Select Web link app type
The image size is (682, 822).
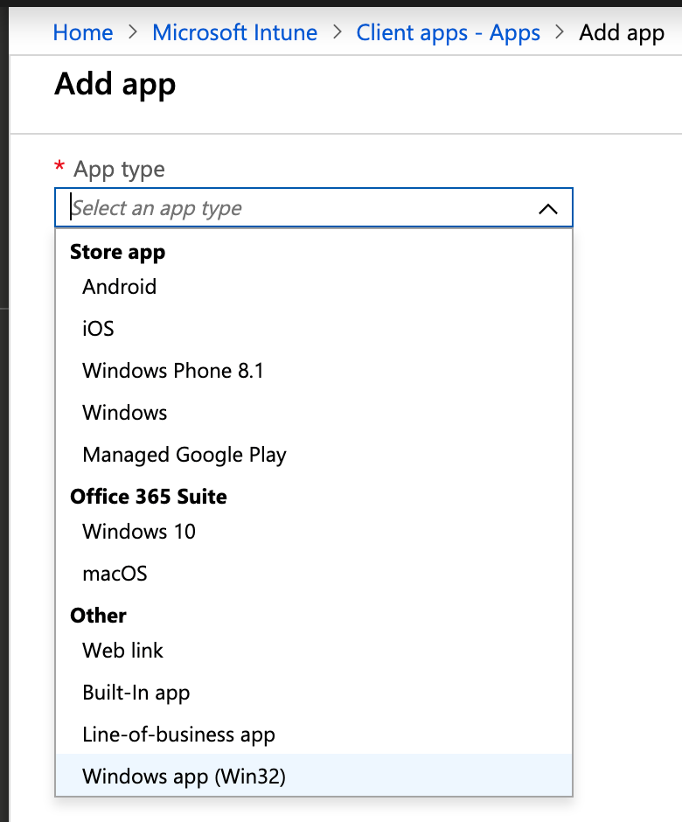pos(314,651)
